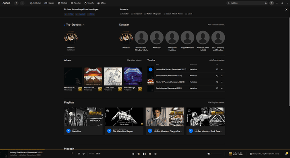Click the metallica search input field
Viewport: 290px width, 158px height.
247,3
